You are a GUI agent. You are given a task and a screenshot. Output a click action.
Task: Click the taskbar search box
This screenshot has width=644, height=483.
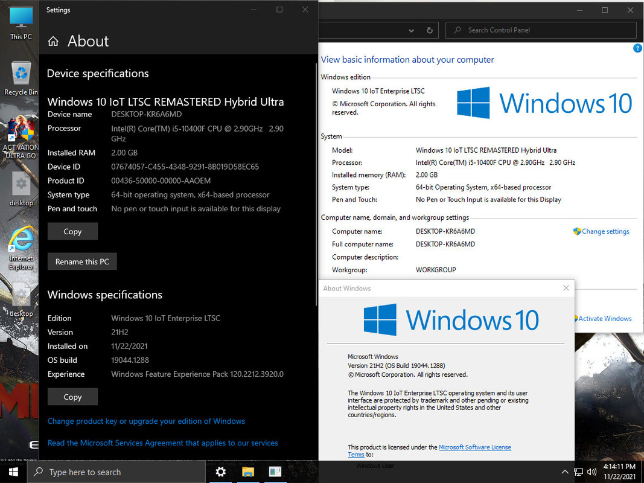coord(116,472)
